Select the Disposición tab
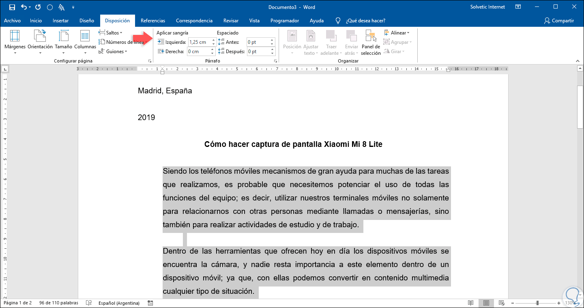The height and width of the screenshot is (308, 584). [117, 21]
